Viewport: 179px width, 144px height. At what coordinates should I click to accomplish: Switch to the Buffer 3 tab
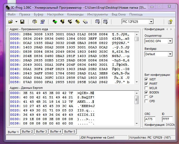pos(41,132)
